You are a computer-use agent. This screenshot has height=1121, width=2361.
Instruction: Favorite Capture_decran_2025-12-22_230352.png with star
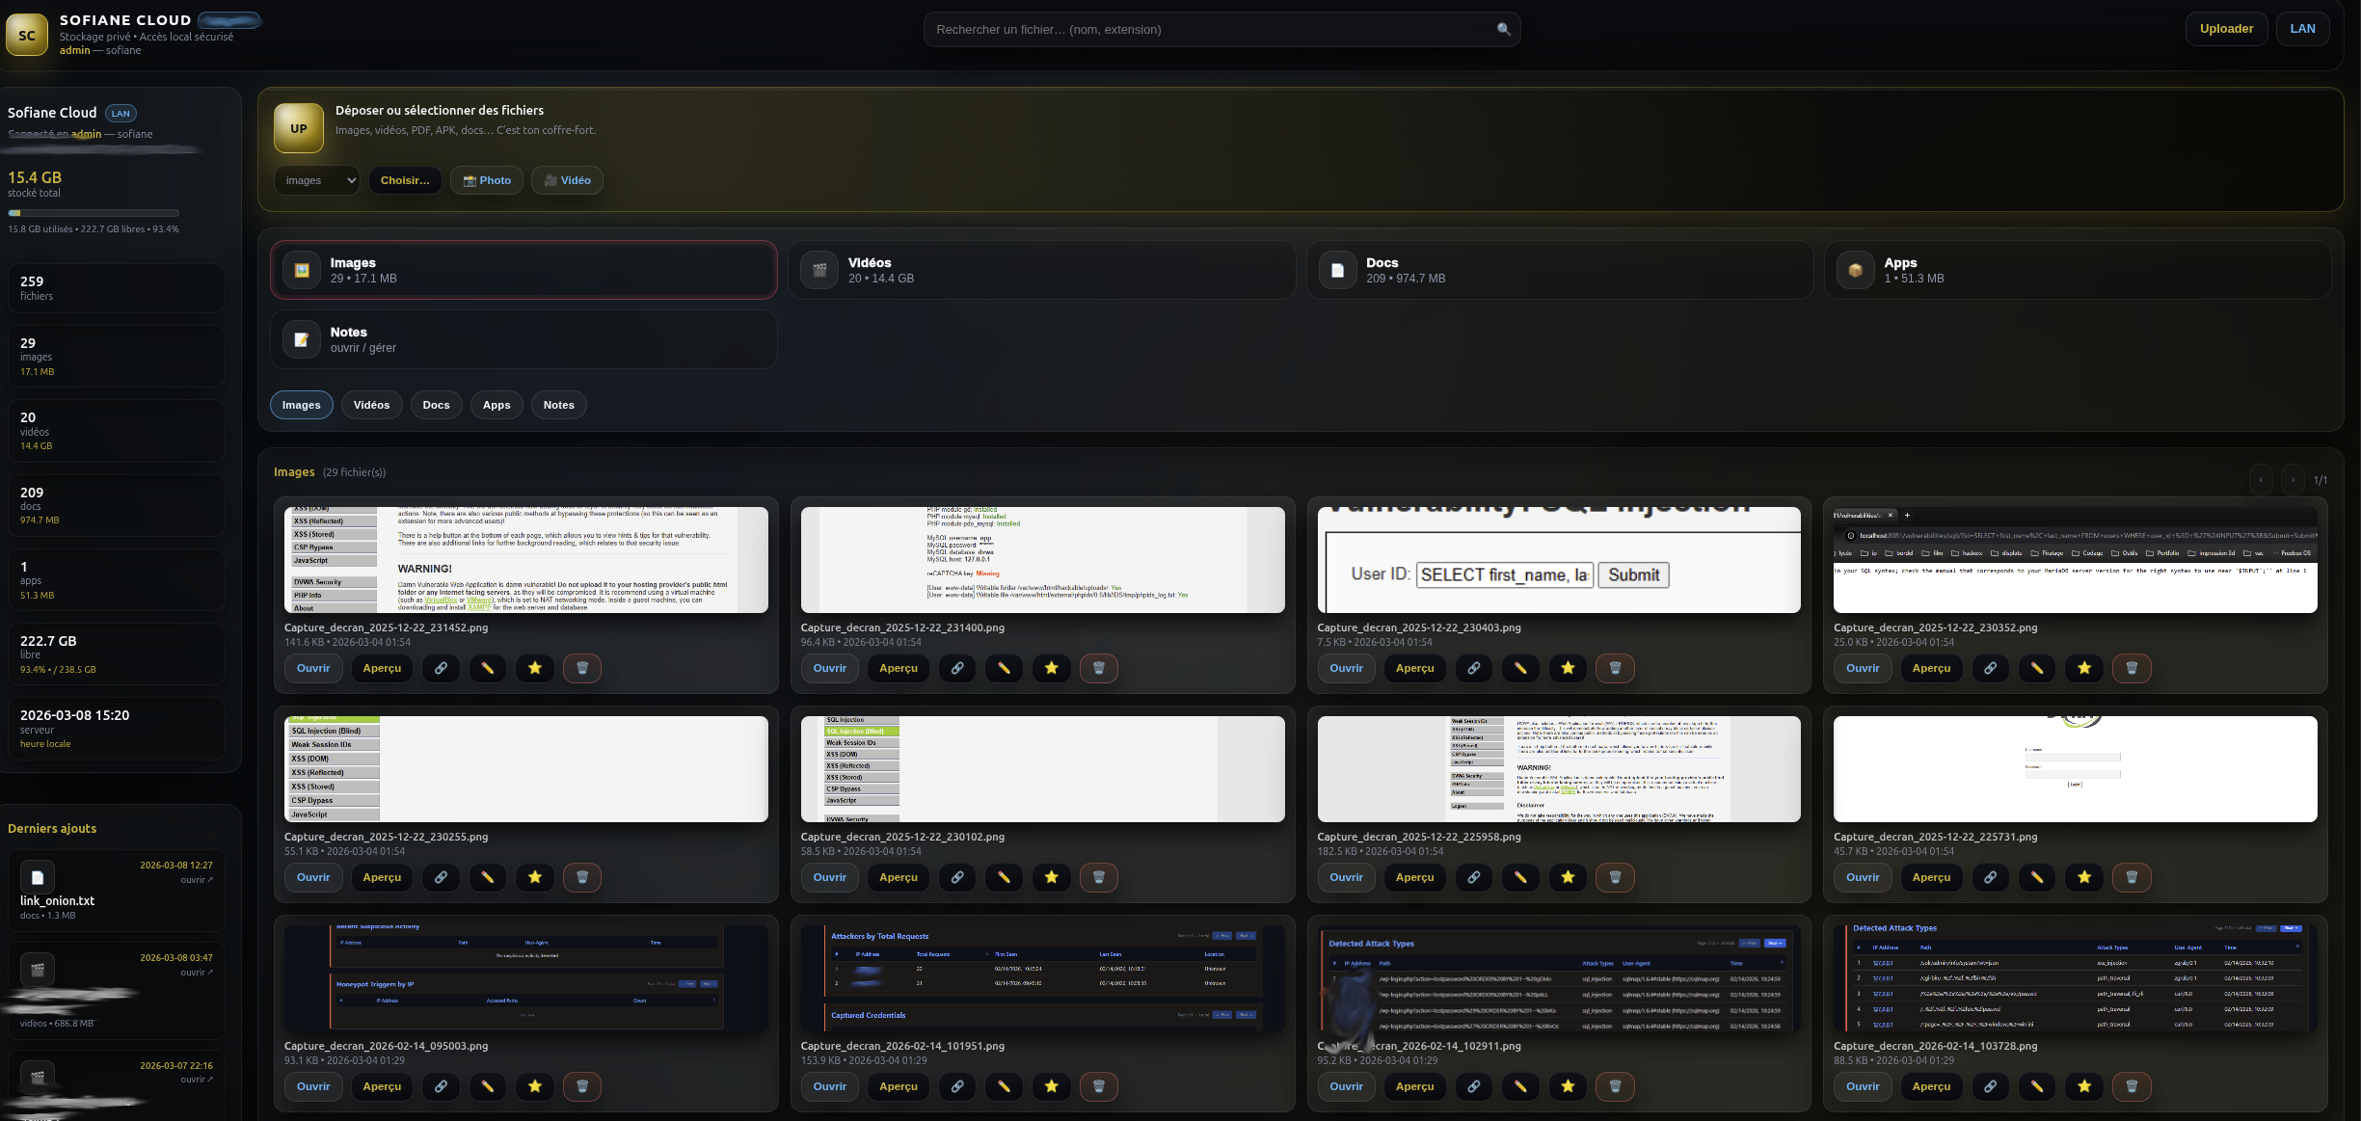(2084, 668)
